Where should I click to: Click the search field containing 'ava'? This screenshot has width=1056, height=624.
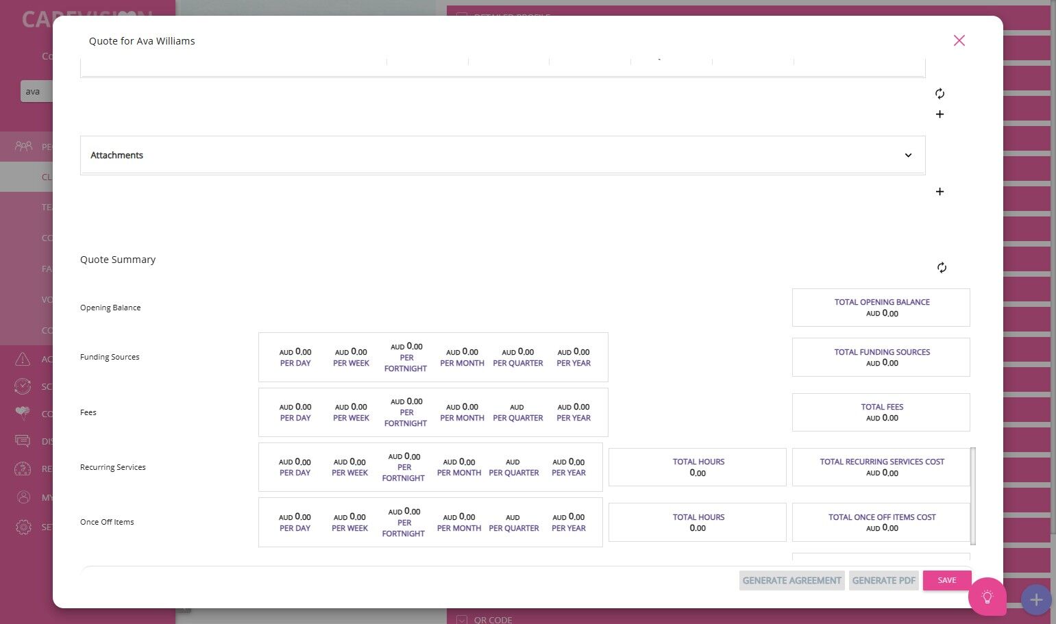[x=37, y=91]
